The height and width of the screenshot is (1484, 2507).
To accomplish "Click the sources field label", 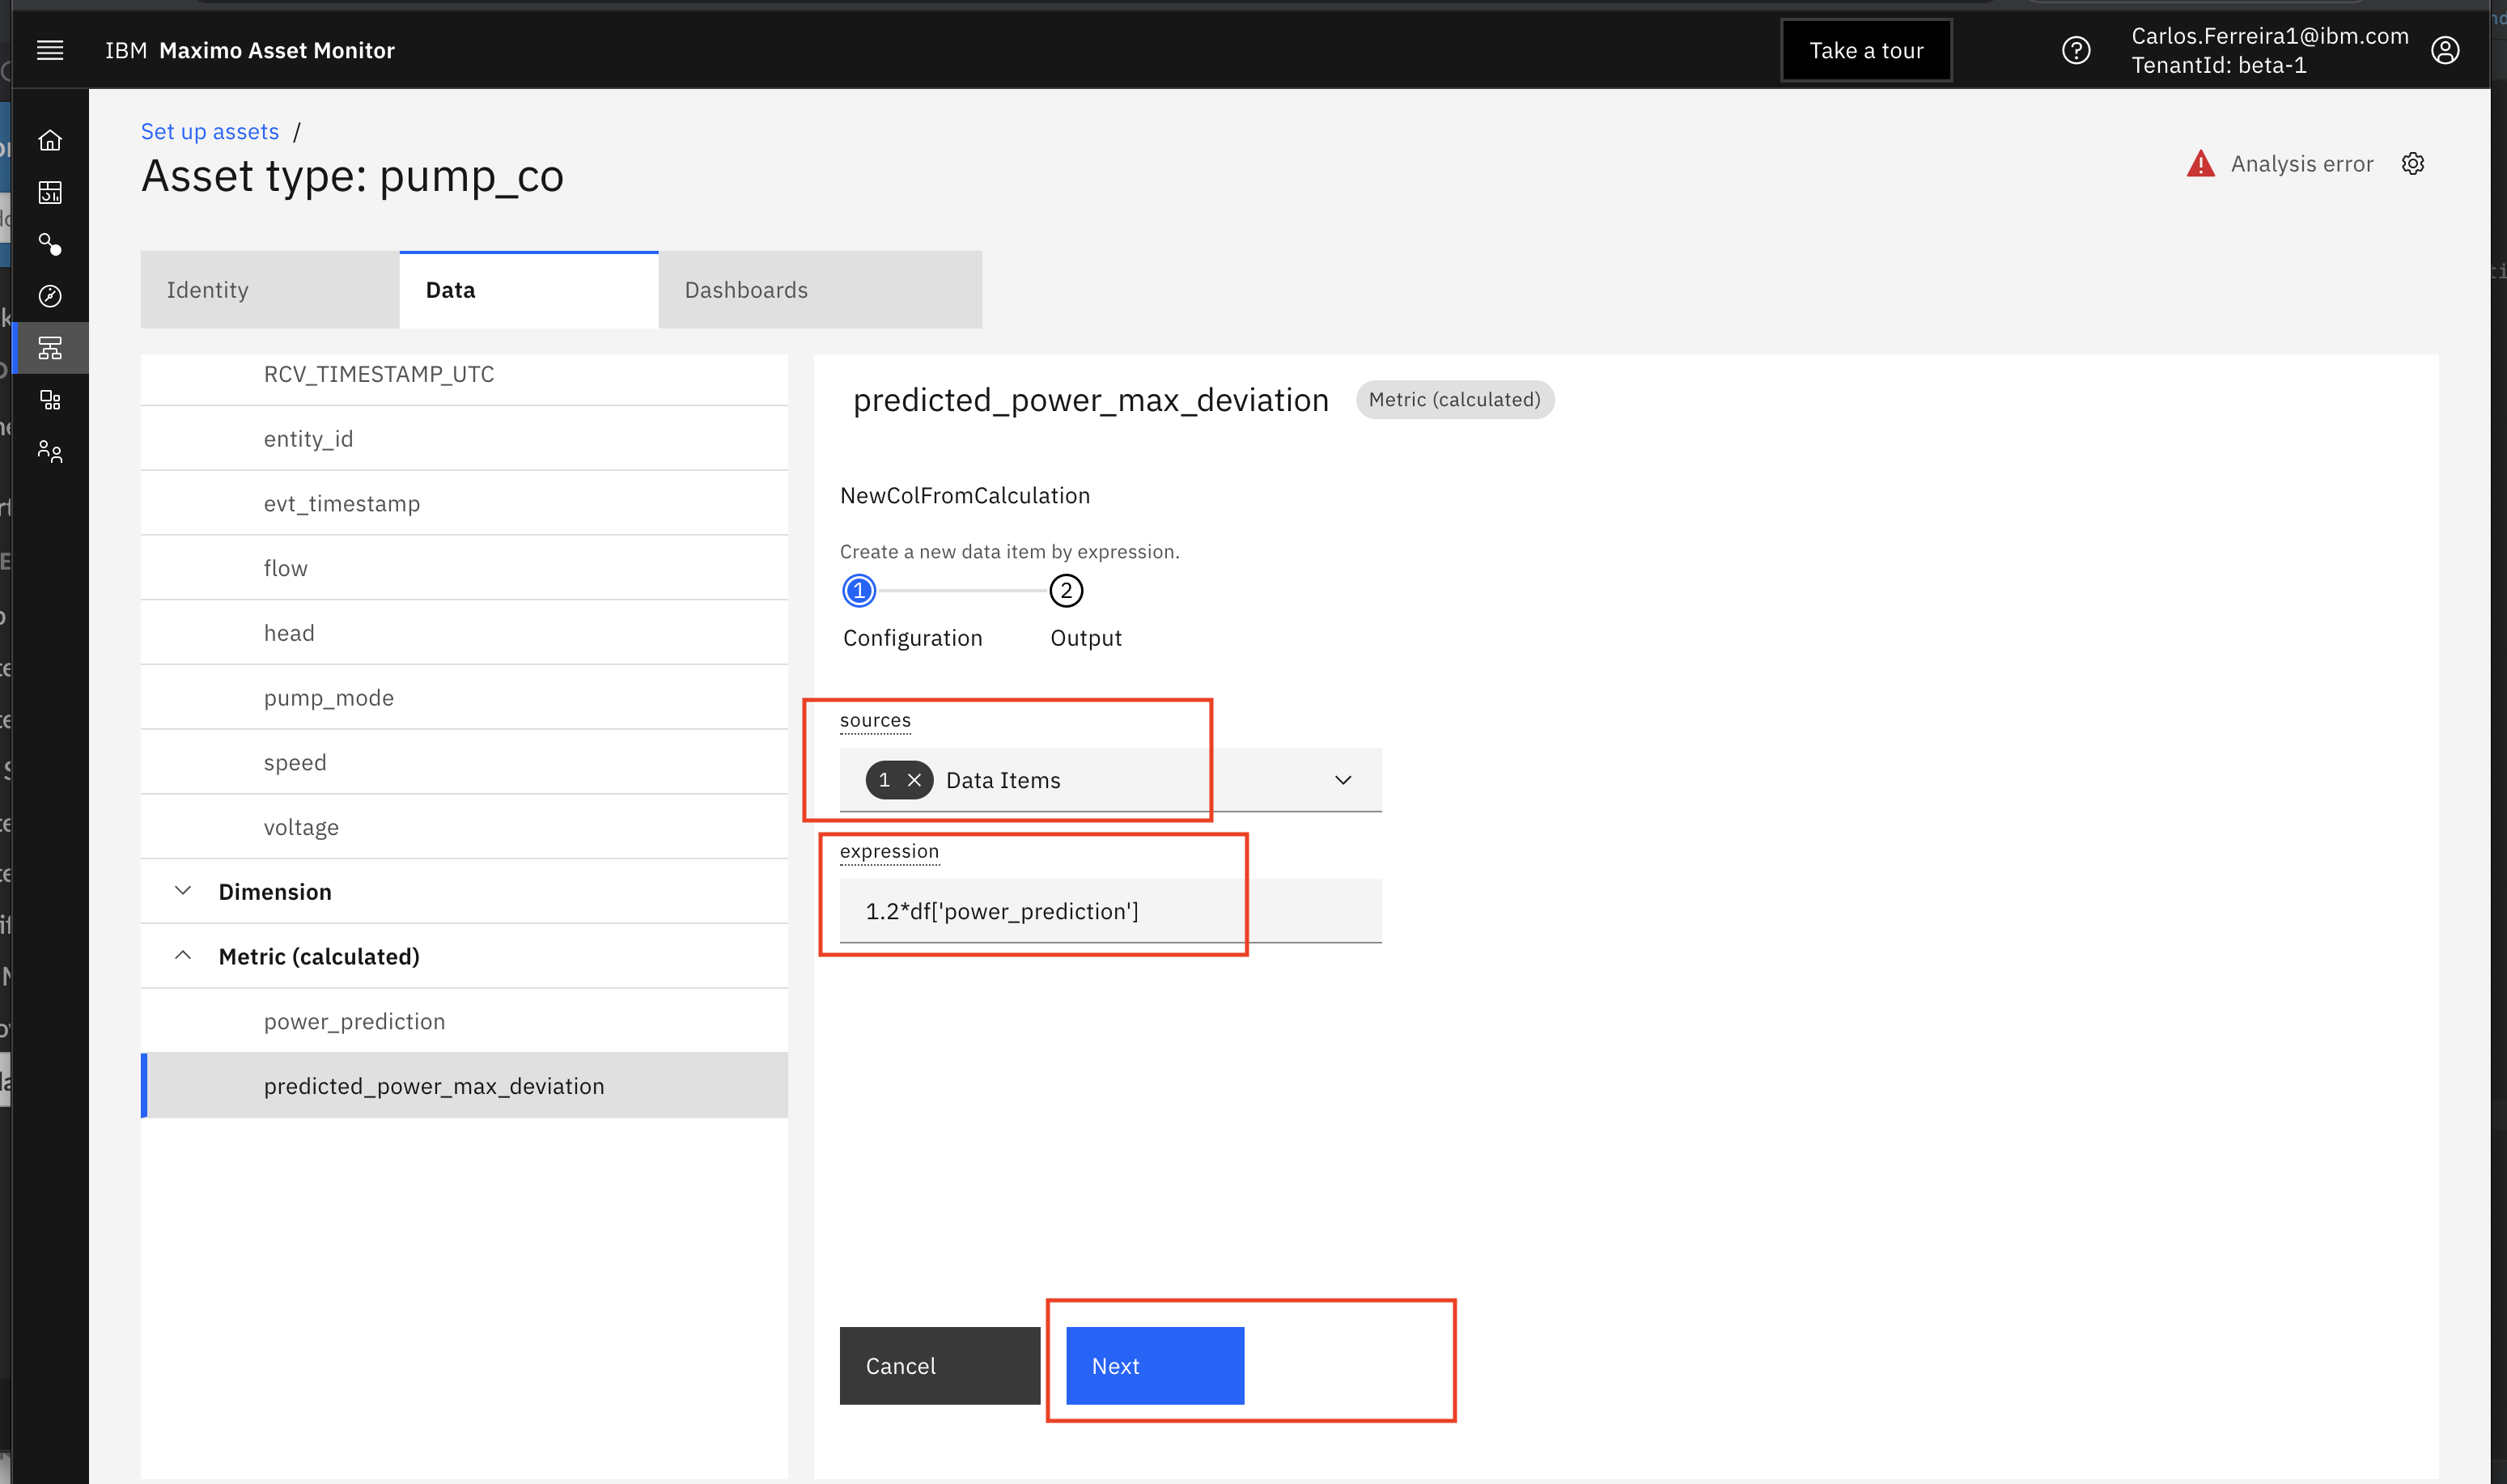I will (x=875, y=720).
